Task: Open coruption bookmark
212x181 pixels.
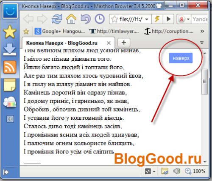Action: click(169, 31)
